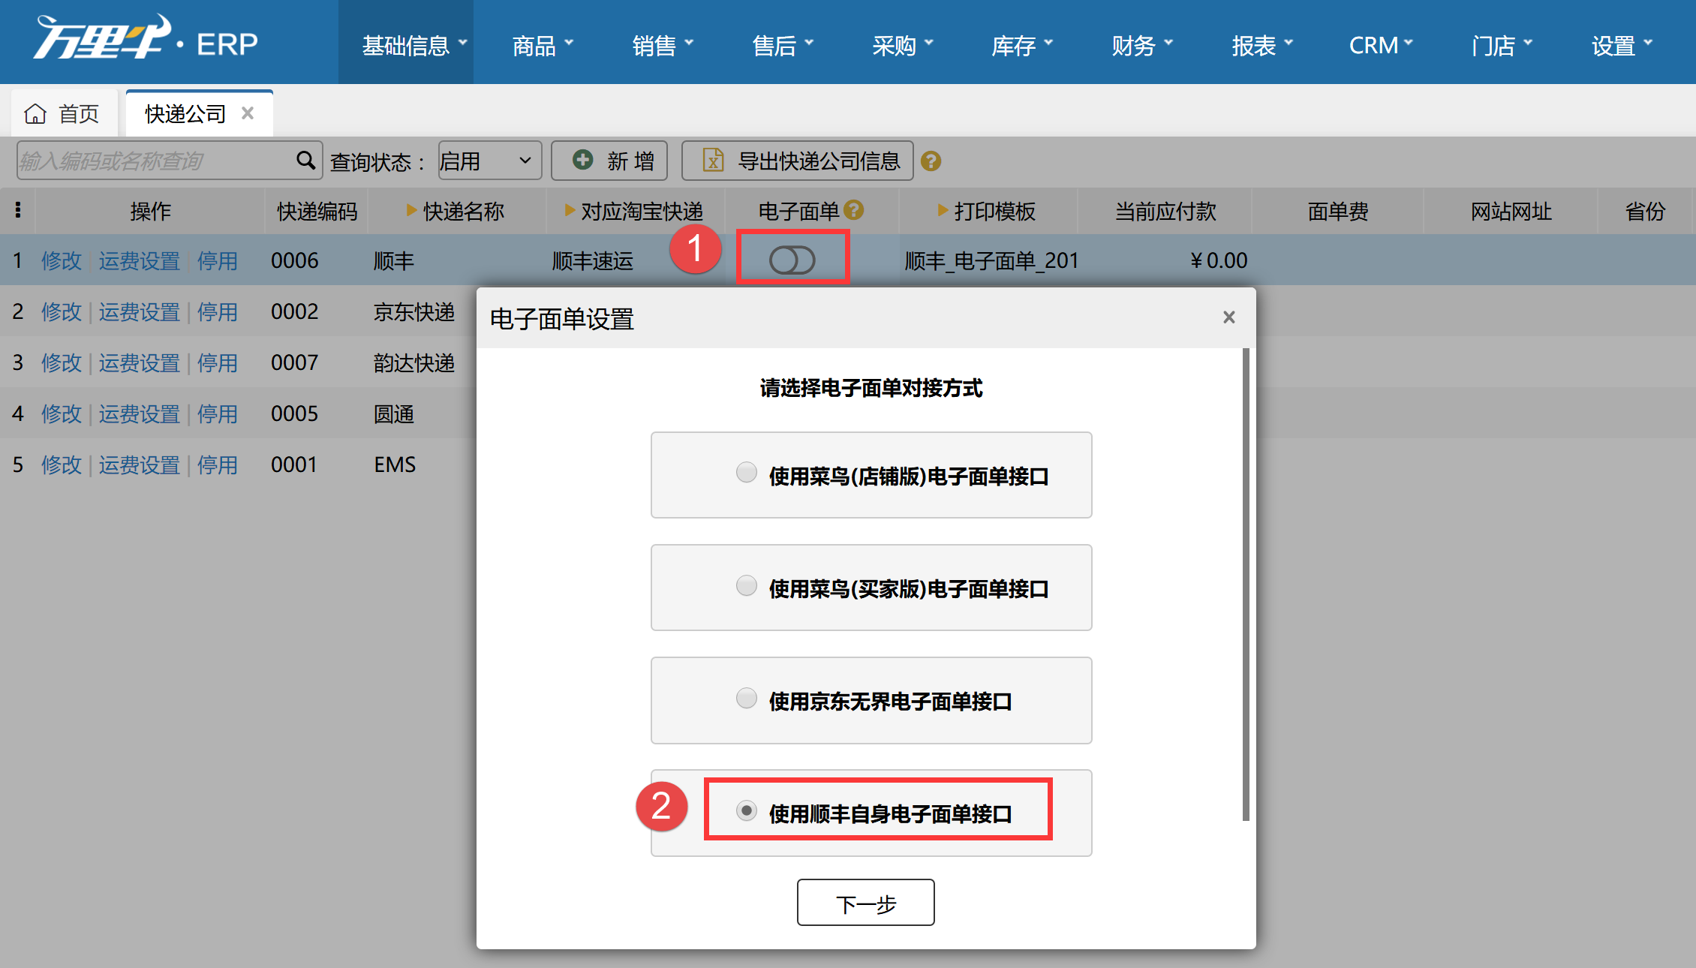Click the 下一步 button
The width and height of the screenshot is (1696, 968).
865,903
